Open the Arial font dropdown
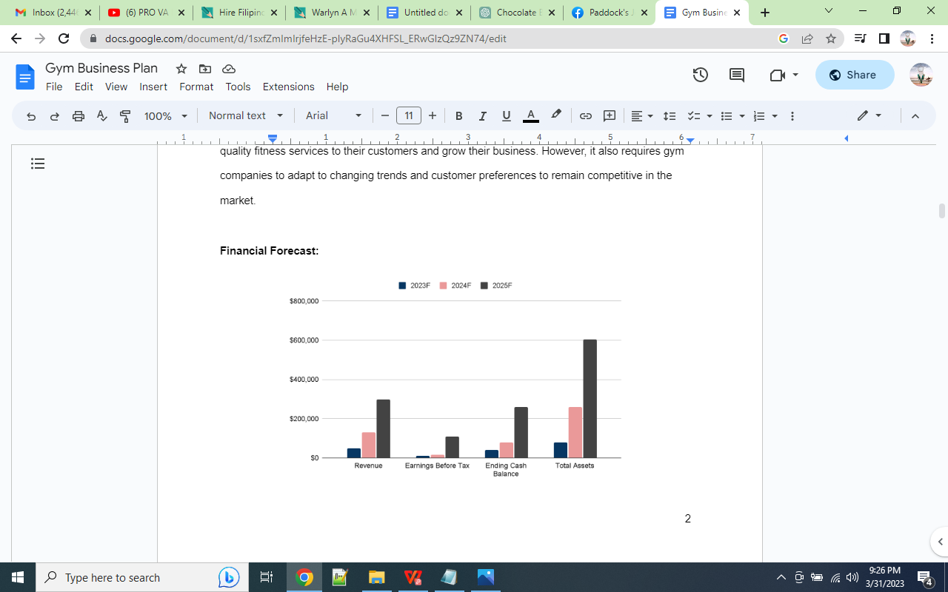 [334, 115]
